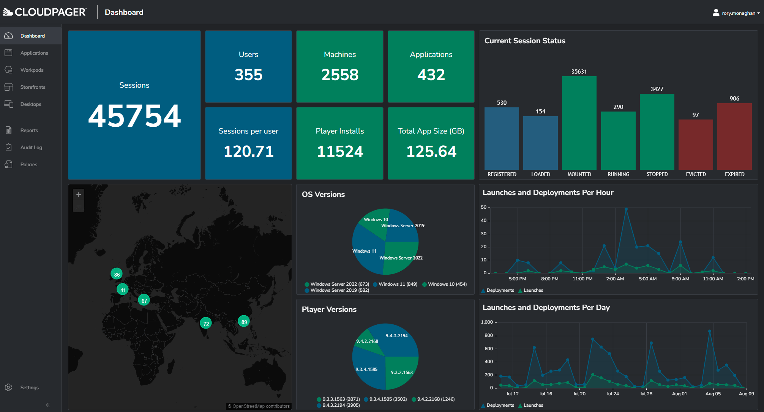Click the Applications 432 tile
Viewport: 764px width, 412px height.
[x=431, y=66]
